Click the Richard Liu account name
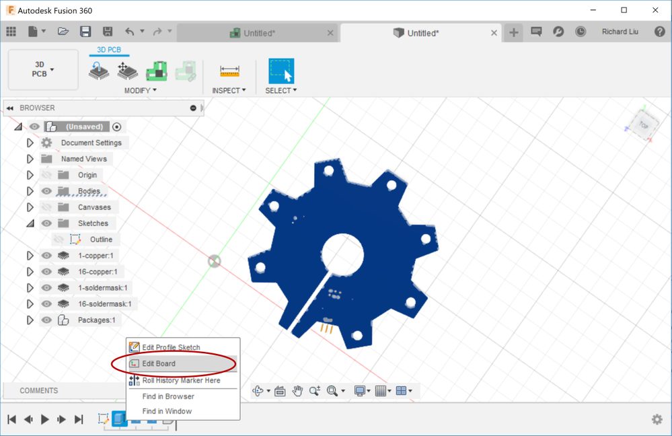Screen dimensions: 672x436 coord(620,32)
